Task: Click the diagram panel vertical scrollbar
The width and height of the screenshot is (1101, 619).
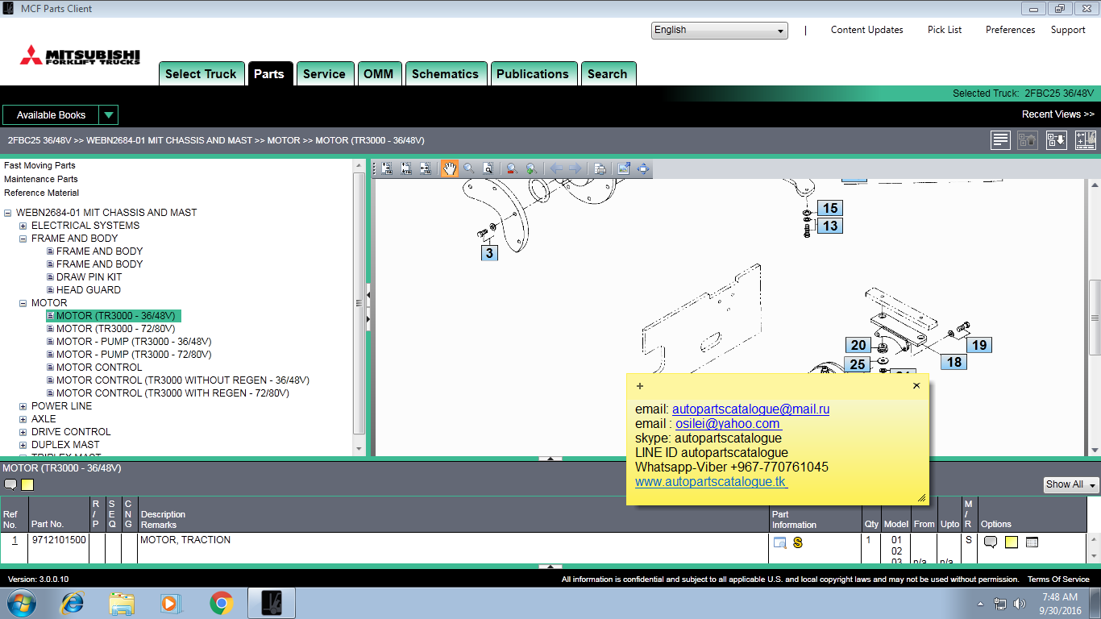Action: 1095,318
